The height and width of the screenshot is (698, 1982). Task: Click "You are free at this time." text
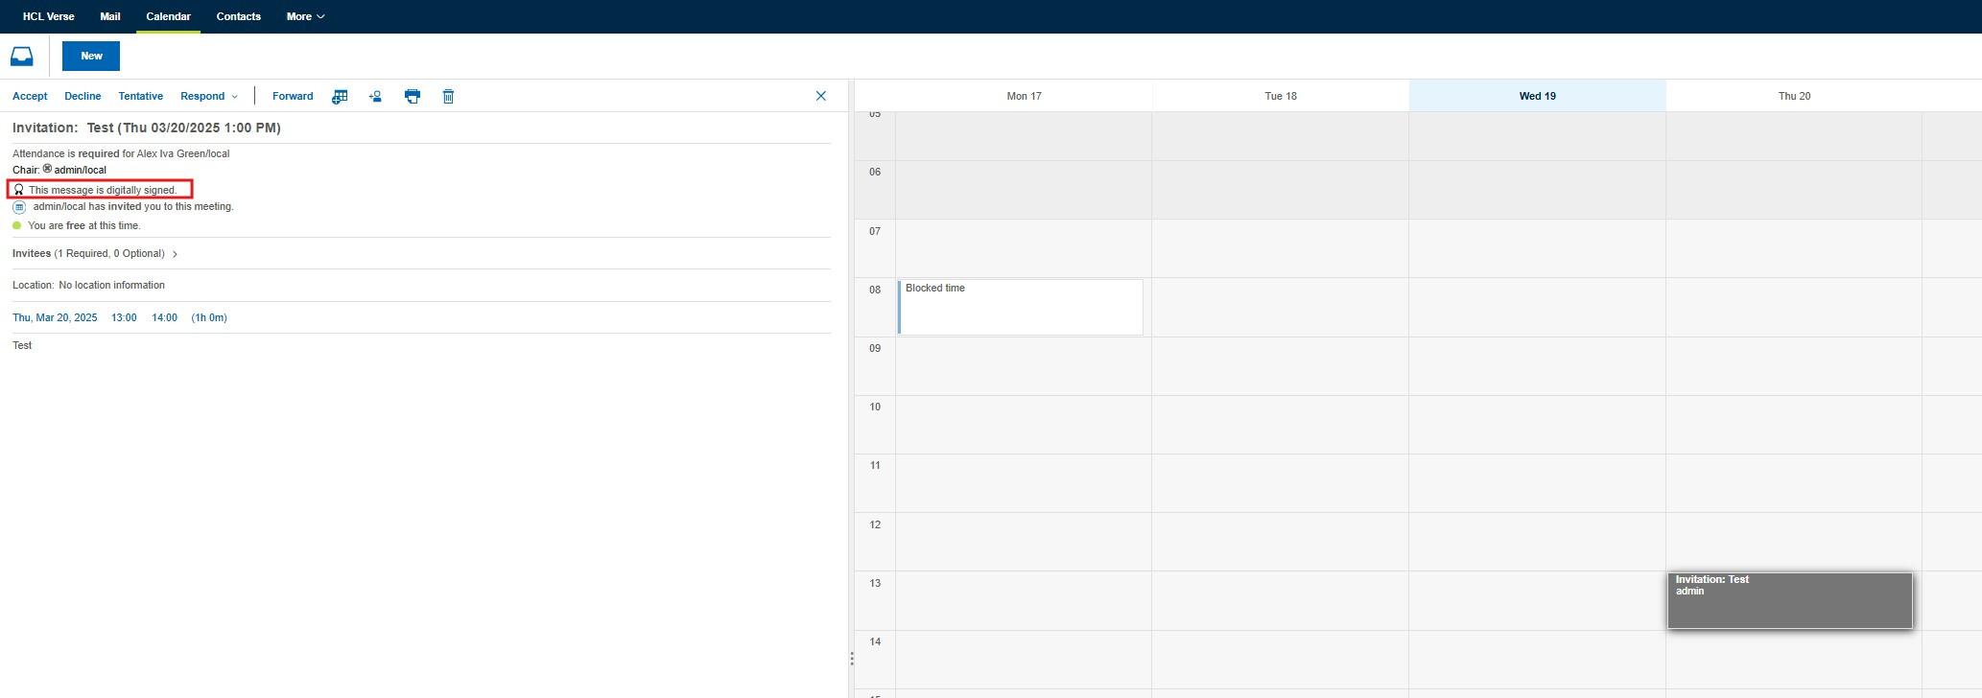[84, 225]
